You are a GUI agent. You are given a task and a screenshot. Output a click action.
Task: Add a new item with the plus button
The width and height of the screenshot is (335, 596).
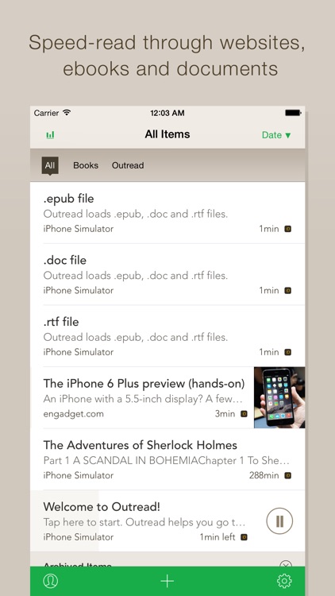(x=167, y=581)
